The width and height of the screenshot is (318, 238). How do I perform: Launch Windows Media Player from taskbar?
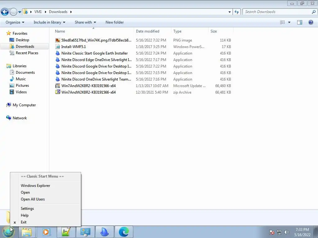(x=46, y=232)
